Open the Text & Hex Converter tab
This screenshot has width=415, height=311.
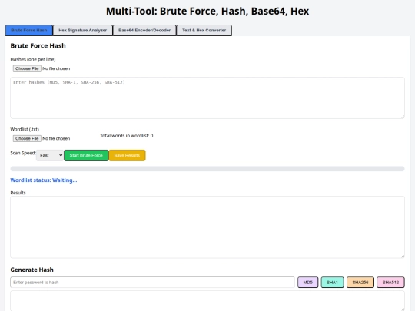tap(204, 31)
